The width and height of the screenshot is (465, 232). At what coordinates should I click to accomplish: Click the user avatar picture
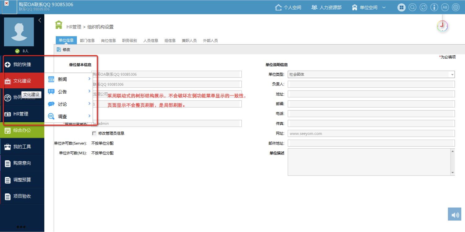(19, 32)
